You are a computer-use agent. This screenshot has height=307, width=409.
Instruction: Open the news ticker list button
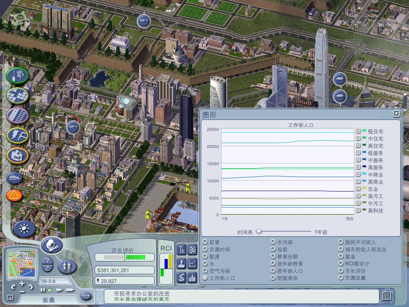387,296
